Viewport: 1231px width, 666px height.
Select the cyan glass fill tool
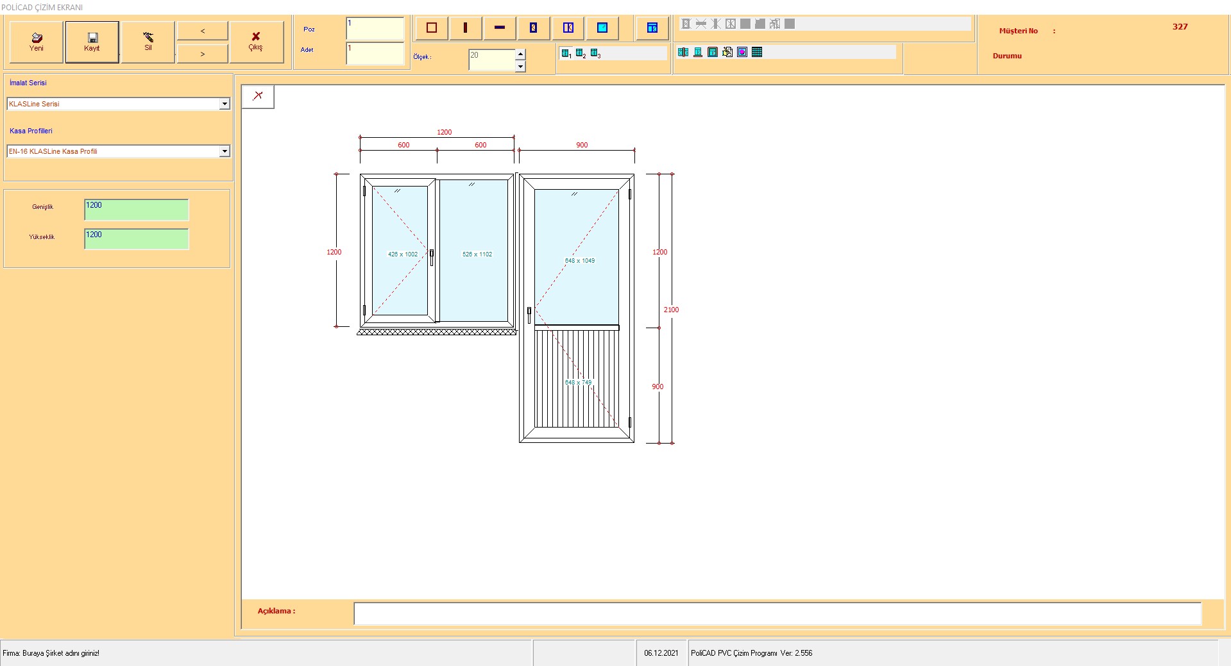[x=602, y=28]
